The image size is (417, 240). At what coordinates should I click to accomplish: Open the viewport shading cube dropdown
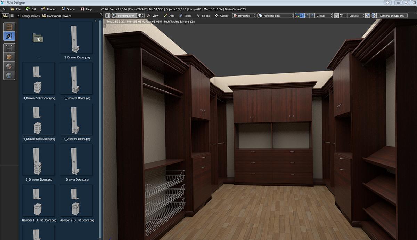click(141, 16)
